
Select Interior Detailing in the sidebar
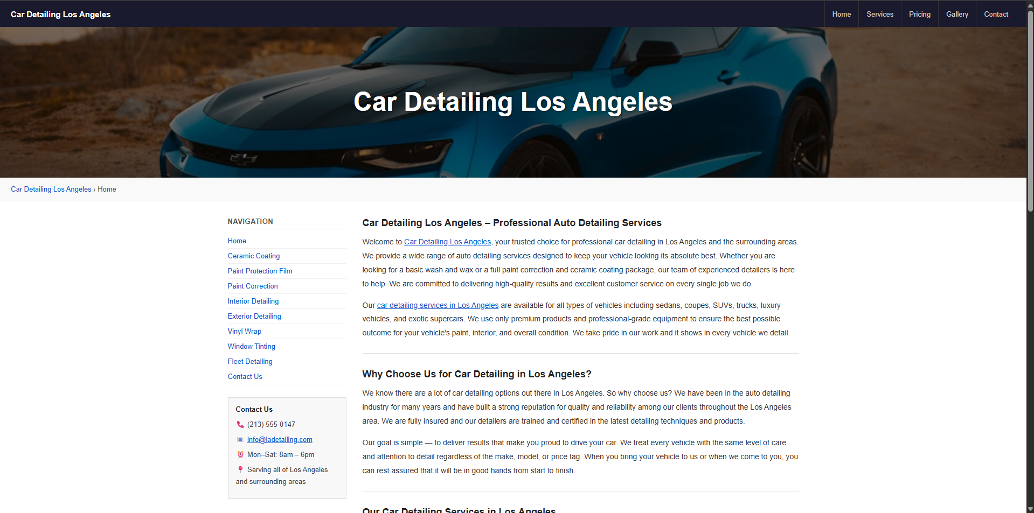[x=253, y=301]
